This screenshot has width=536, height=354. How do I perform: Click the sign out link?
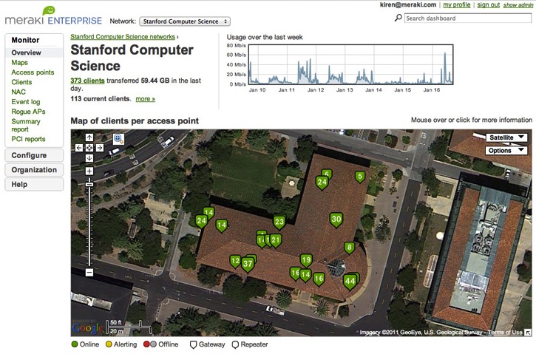pyautogui.click(x=488, y=4)
